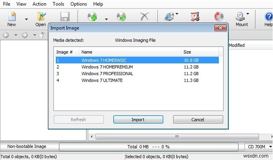Click the Compress image toolbar icon
This screenshot has width=273, height=160.
pos(195,17)
